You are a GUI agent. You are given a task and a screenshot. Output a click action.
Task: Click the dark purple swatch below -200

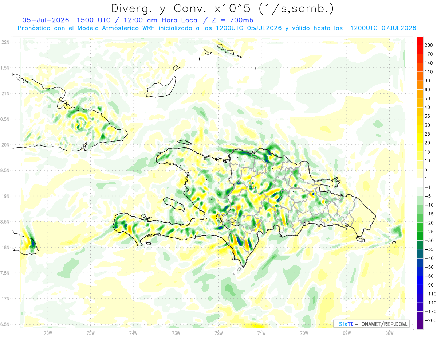pos(420,325)
